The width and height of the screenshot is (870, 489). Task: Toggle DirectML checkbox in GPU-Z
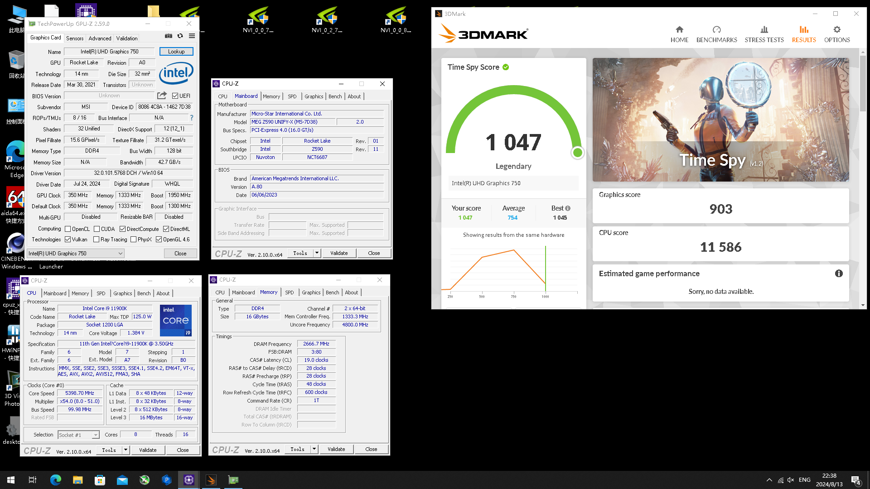point(166,229)
